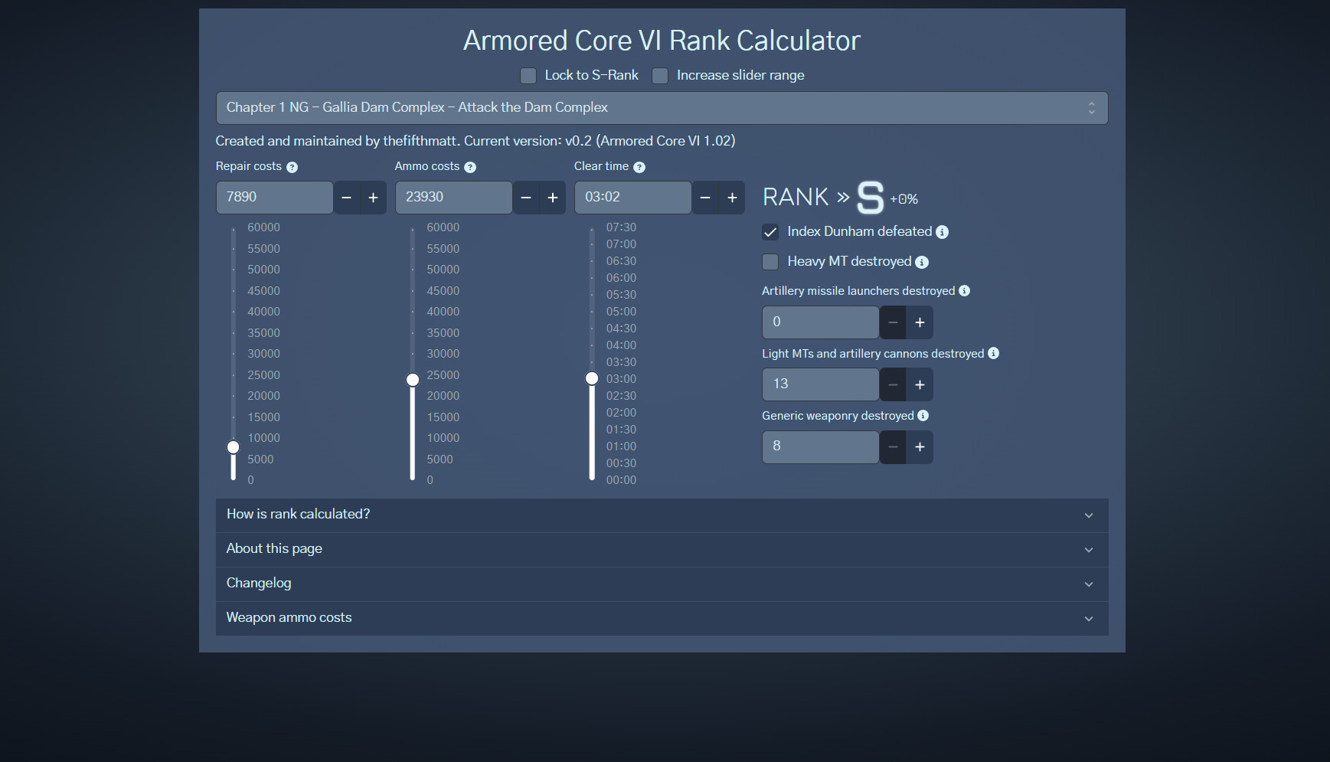The width and height of the screenshot is (1330, 762).
Task: Expand Weapon ammo costs section
Action: point(662,618)
